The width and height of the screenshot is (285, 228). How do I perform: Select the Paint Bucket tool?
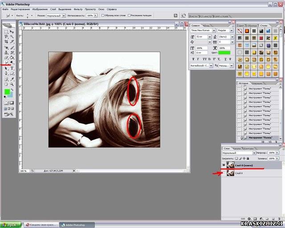click(12, 57)
